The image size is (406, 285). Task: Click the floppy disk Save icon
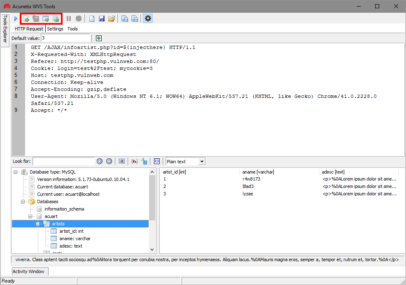coord(101,19)
